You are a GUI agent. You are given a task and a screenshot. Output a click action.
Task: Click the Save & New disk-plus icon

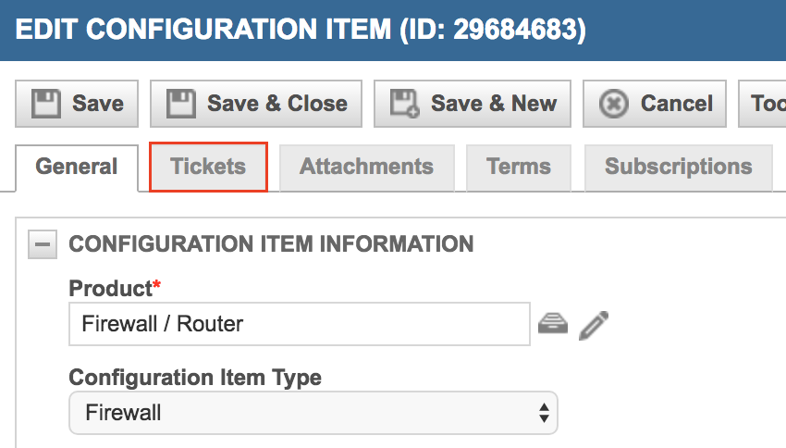(404, 104)
